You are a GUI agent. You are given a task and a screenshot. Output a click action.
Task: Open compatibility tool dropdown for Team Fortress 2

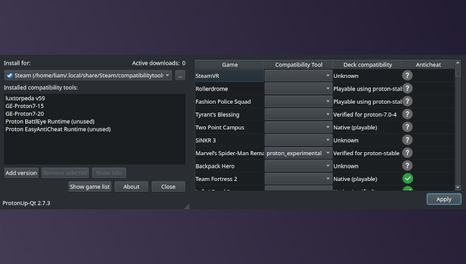click(298, 179)
